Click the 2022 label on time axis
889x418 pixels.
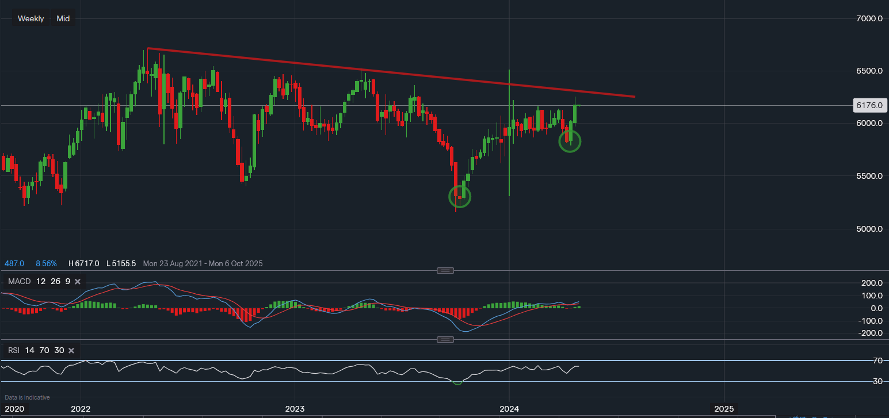(81, 409)
